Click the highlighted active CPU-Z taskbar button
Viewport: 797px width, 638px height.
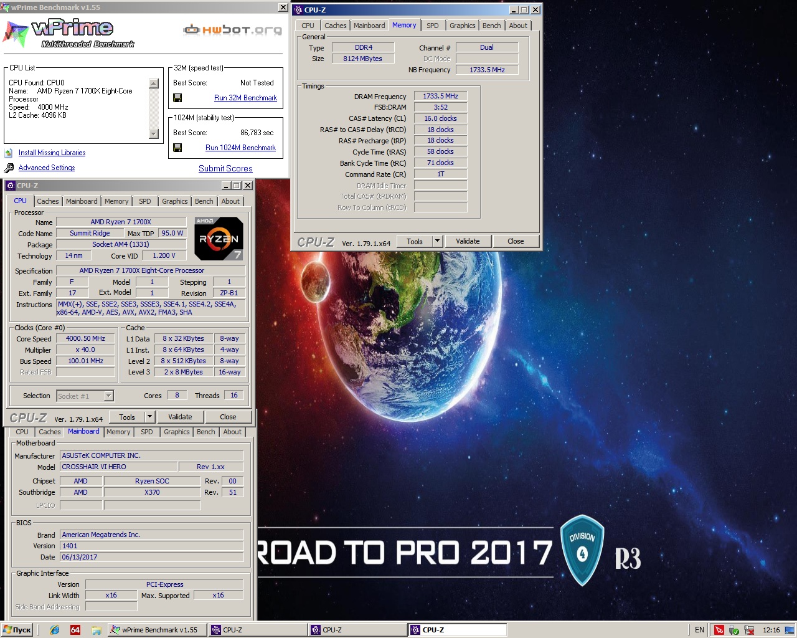tap(457, 630)
